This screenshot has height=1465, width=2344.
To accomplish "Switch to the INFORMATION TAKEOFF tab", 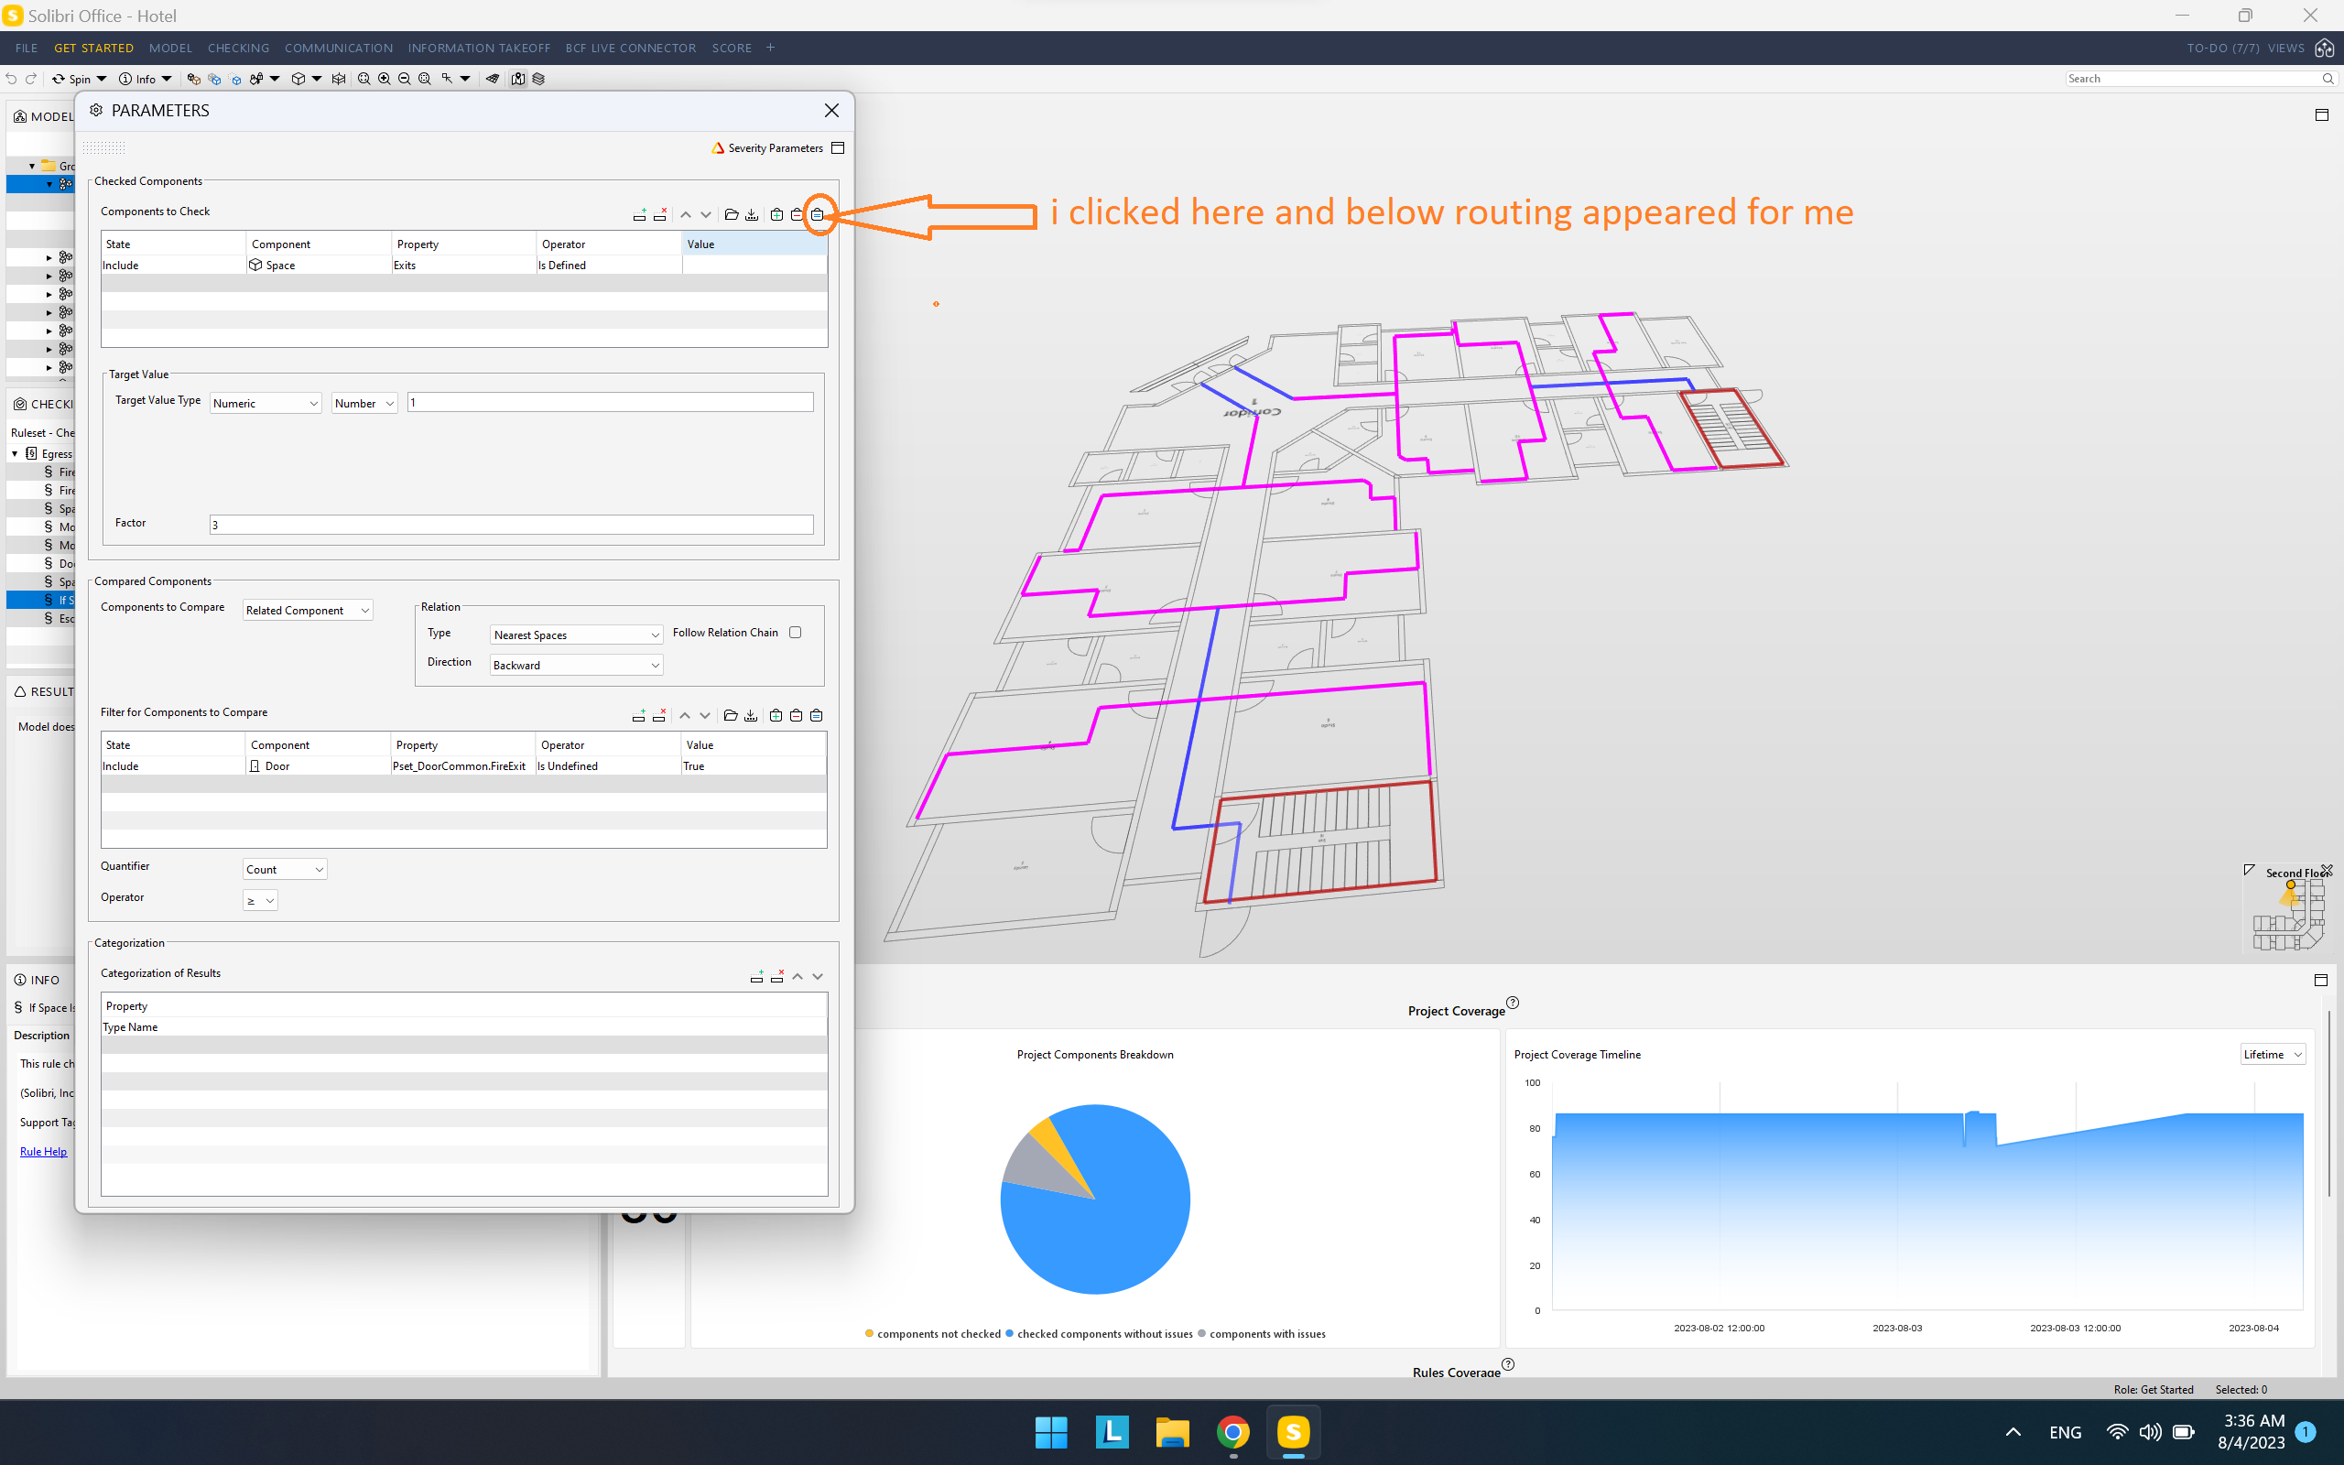I will click(480, 48).
